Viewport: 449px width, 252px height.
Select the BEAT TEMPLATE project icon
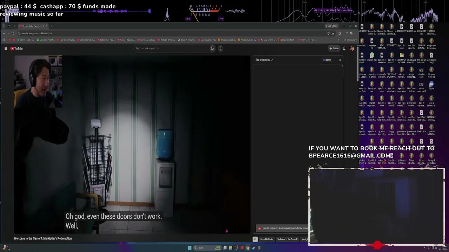[382, 43]
